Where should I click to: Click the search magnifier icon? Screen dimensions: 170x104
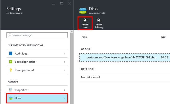(9, 35)
